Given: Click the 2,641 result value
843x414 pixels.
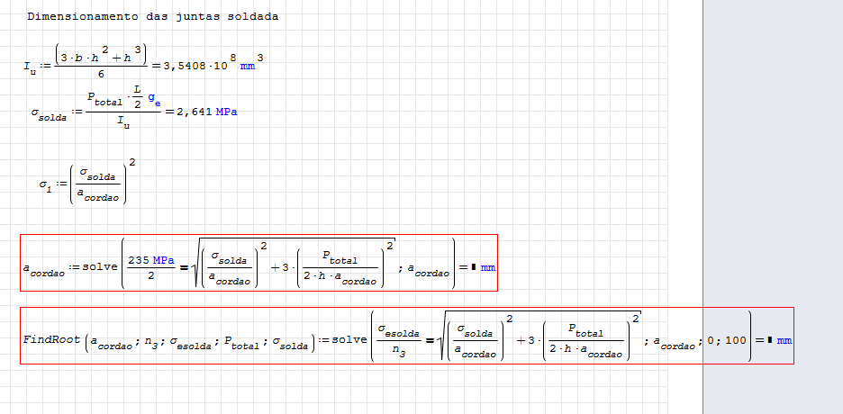Looking at the screenshot, I should 195,112.
